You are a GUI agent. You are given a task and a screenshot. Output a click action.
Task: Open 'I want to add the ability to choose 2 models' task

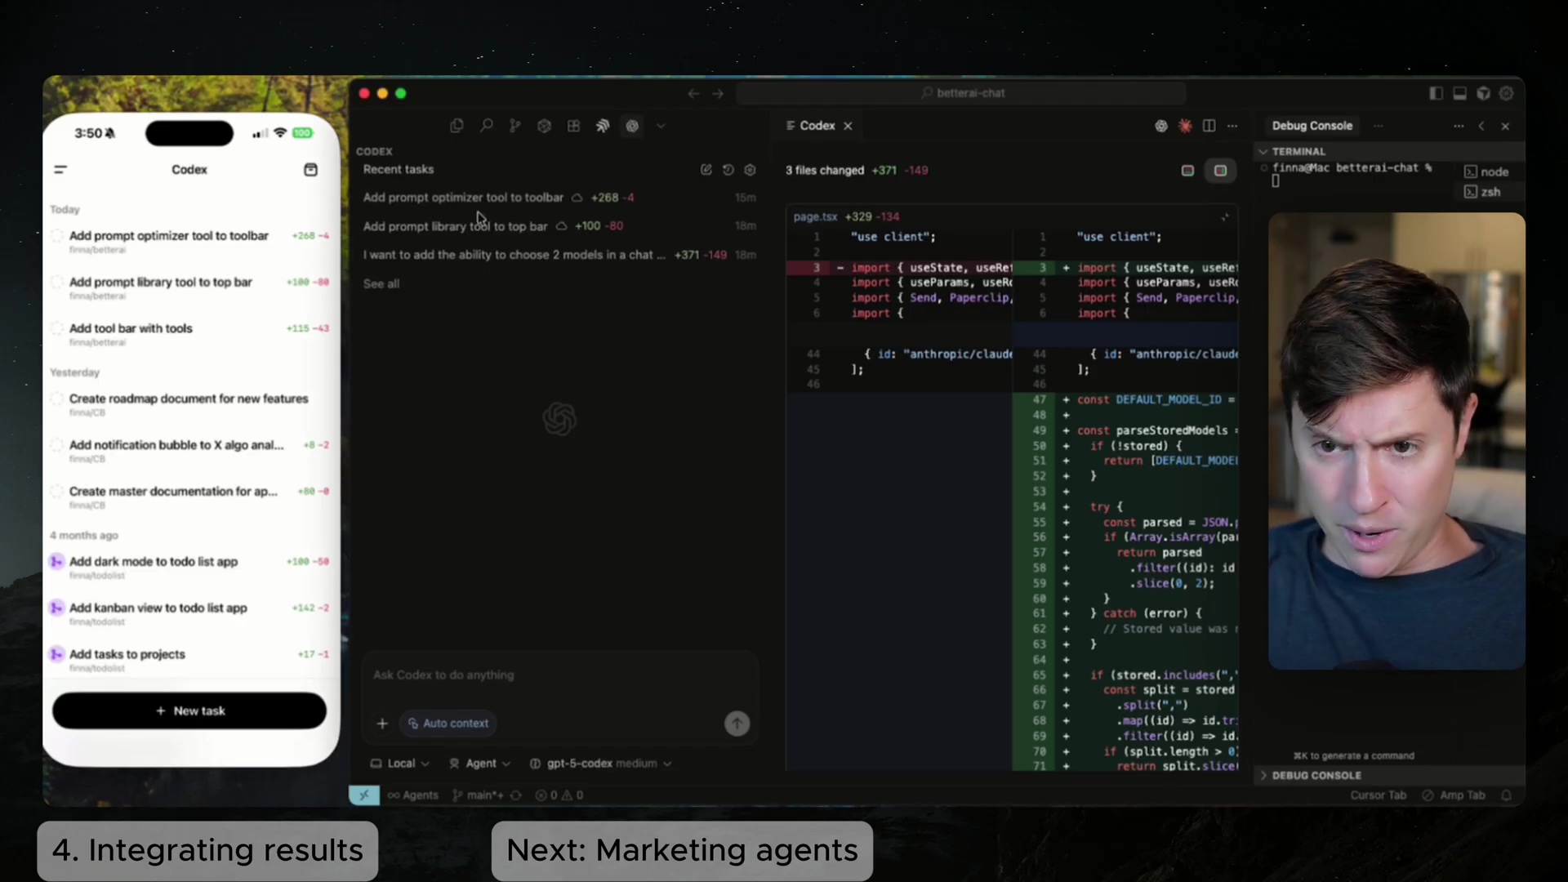point(559,255)
